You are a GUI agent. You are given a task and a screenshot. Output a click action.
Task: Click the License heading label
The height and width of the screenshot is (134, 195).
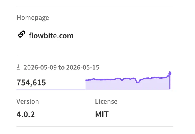coord(106,101)
